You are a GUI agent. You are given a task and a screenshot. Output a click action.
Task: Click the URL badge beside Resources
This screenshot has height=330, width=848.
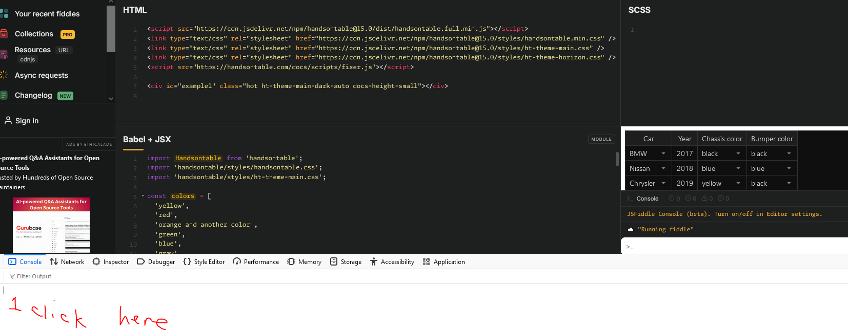(64, 50)
